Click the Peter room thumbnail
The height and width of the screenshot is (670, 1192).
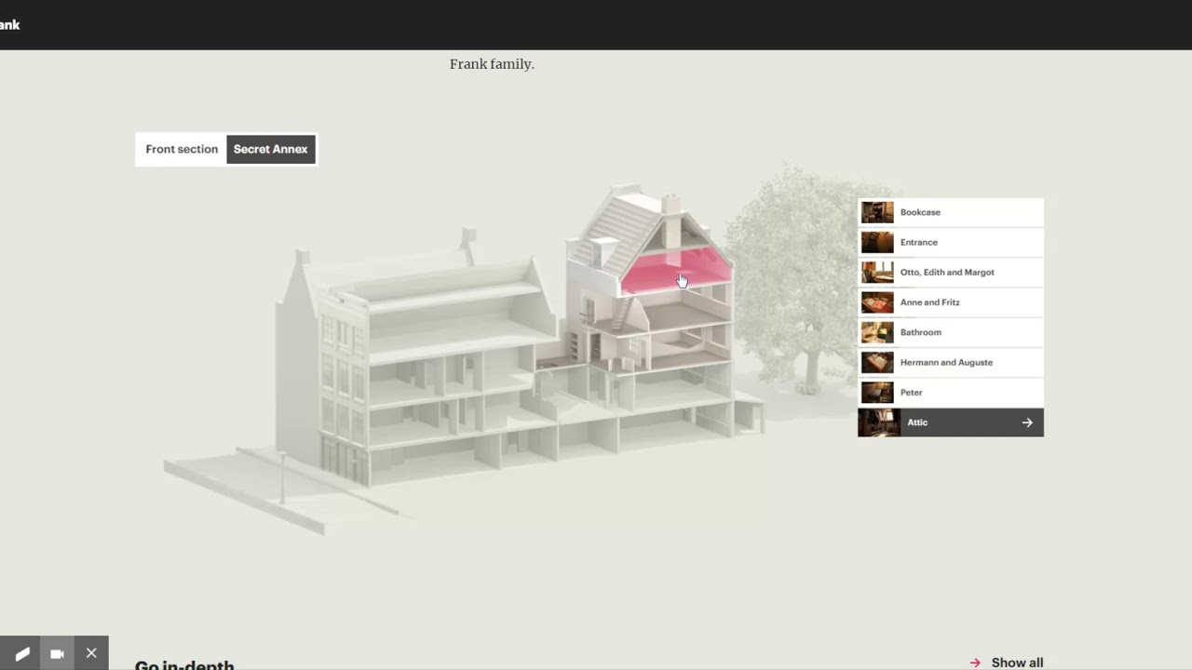click(x=877, y=392)
